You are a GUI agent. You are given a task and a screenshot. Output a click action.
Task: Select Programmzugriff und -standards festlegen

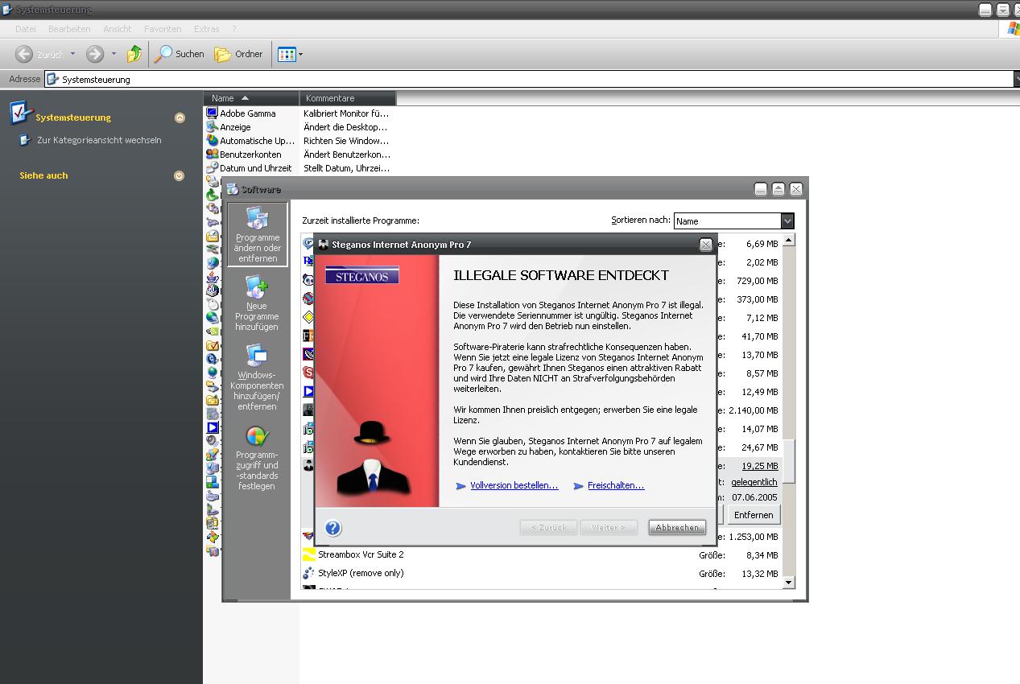[257, 458]
